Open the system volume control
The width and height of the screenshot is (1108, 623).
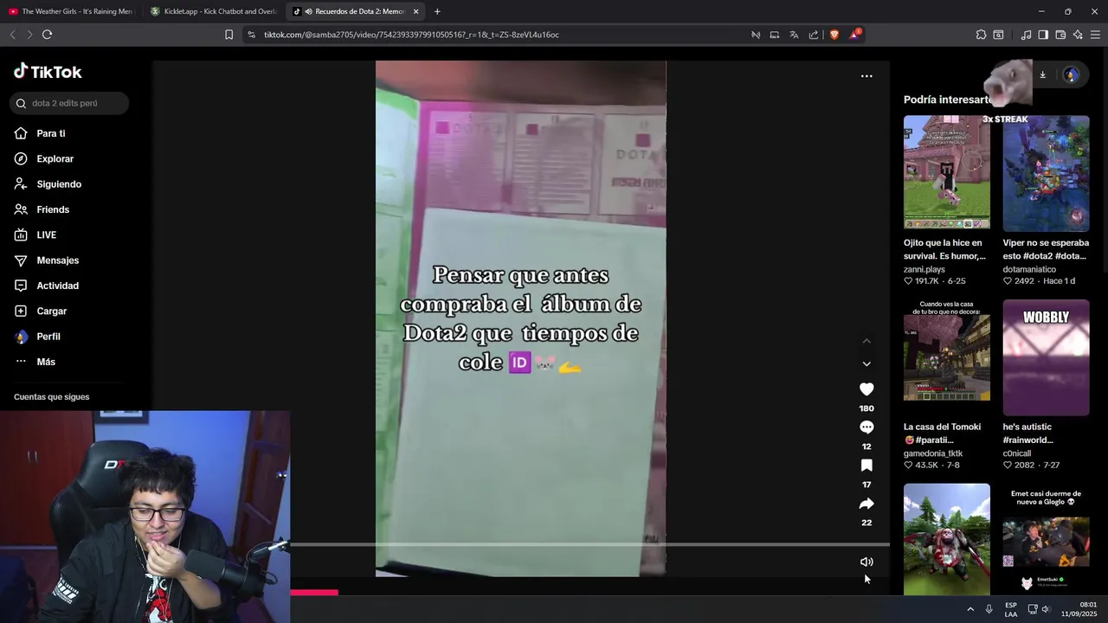tap(1046, 609)
